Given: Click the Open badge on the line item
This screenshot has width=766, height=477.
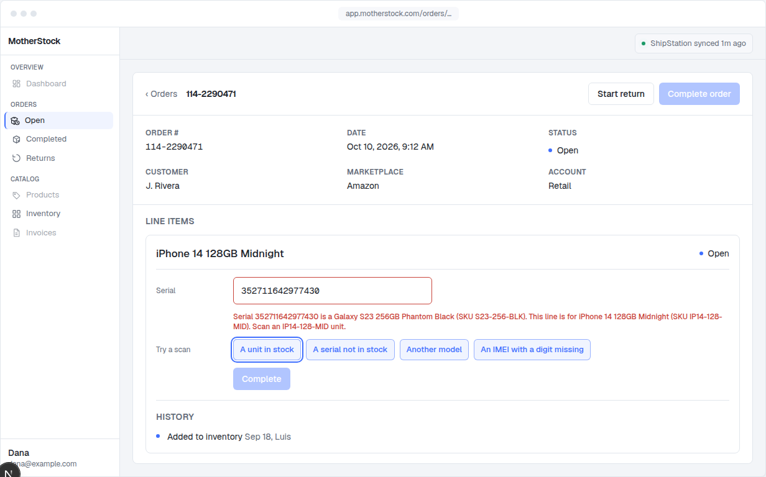Looking at the screenshot, I should click(714, 253).
